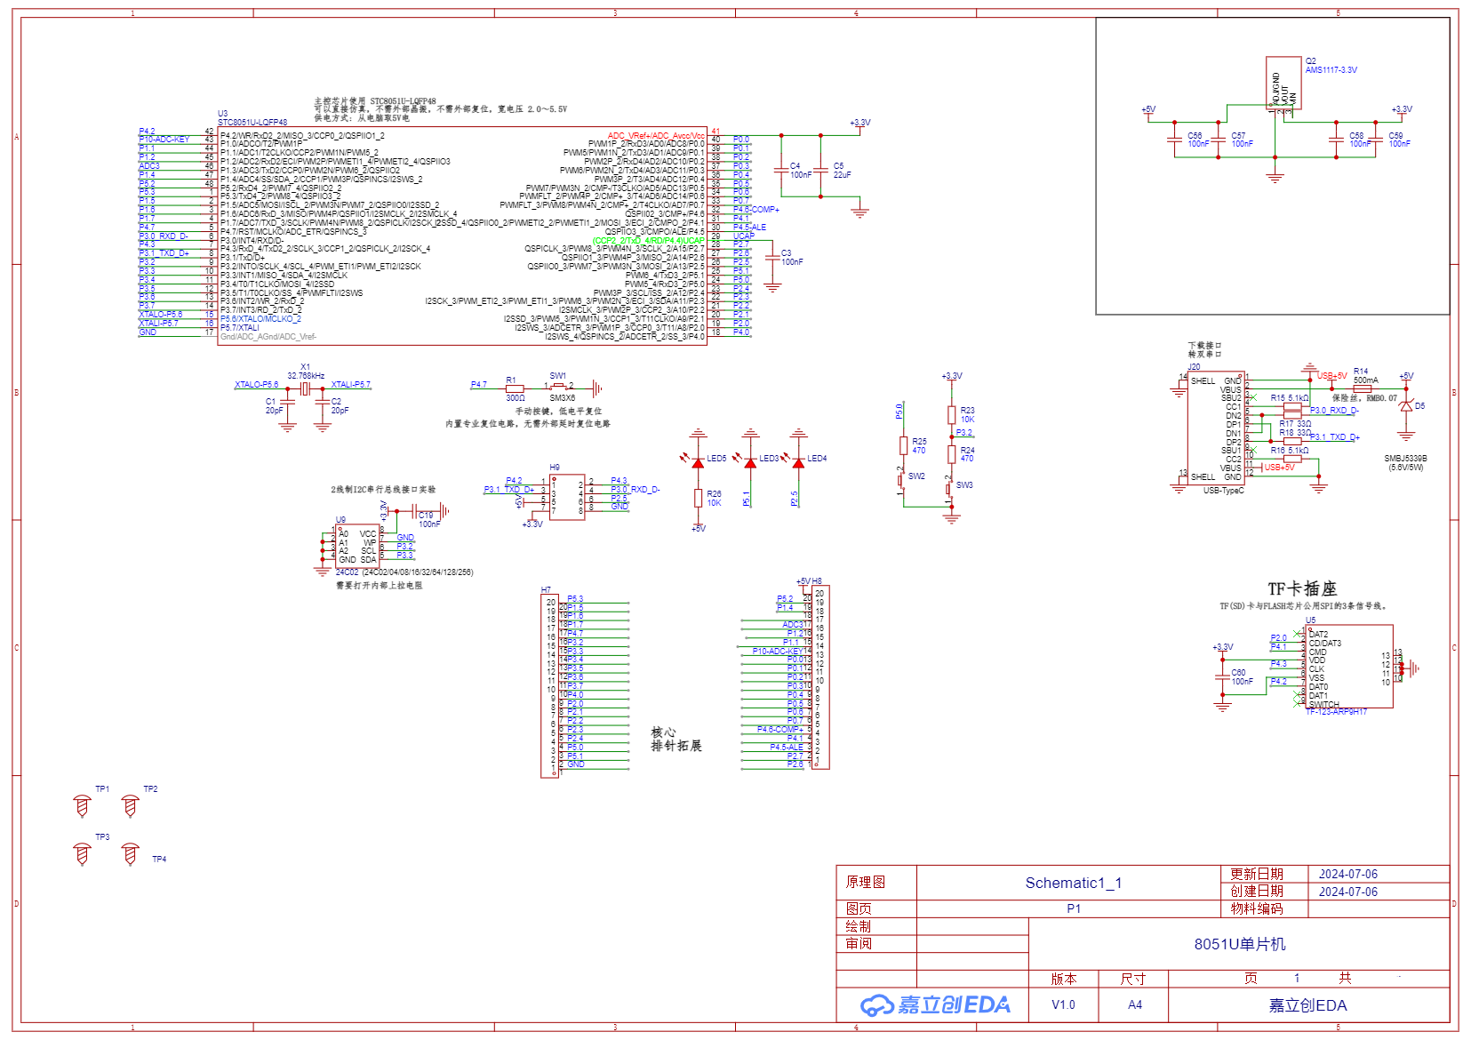Select resistor R24 470 symbol
This screenshot has height=1040, width=1471.
pyautogui.click(x=951, y=454)
